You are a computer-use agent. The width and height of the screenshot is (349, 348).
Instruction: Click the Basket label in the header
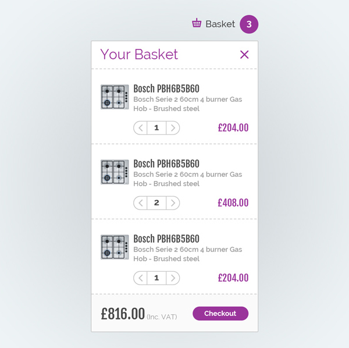220,24
